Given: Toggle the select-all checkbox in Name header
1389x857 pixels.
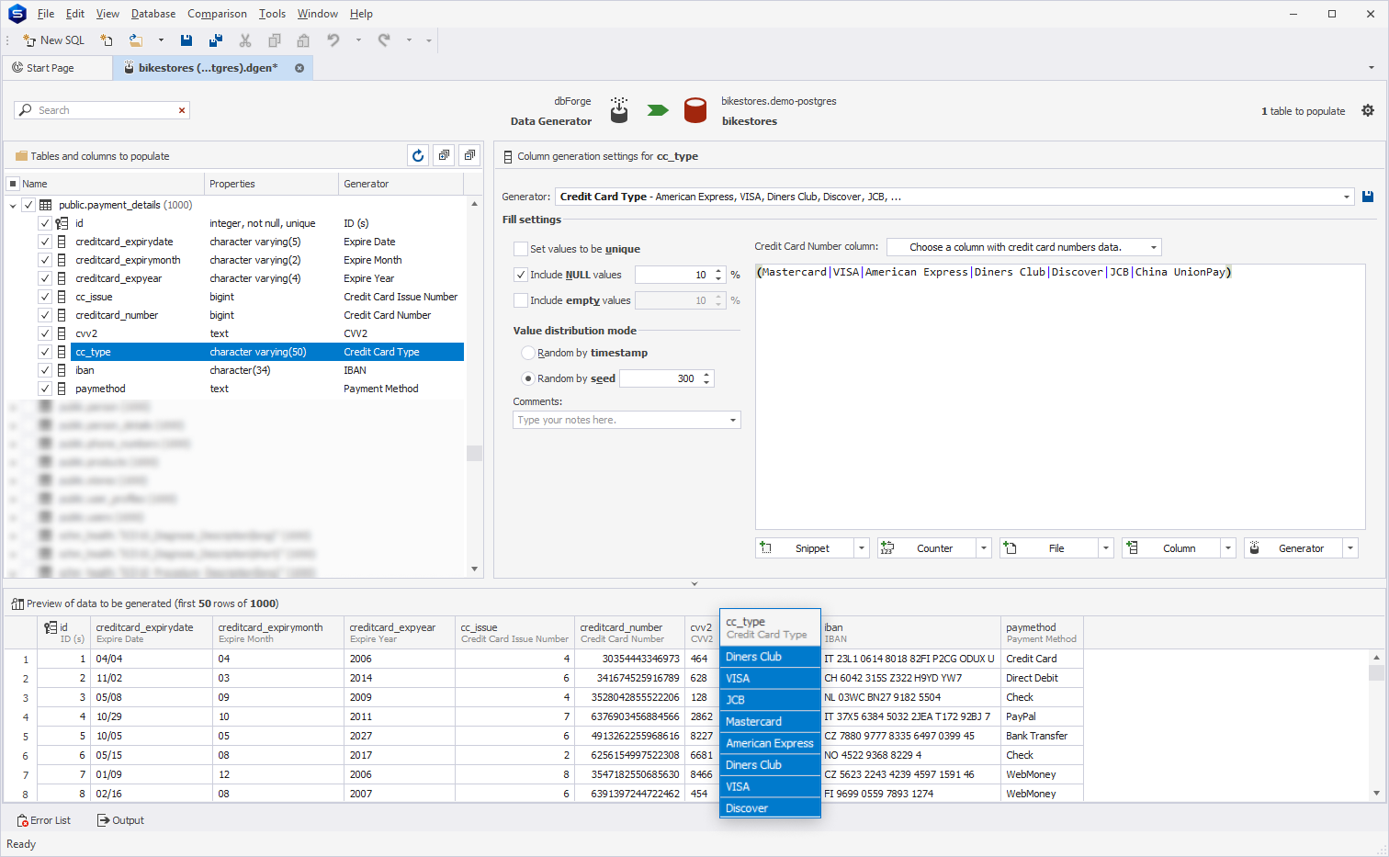Looking at the screenshot, I should point(13,184).
